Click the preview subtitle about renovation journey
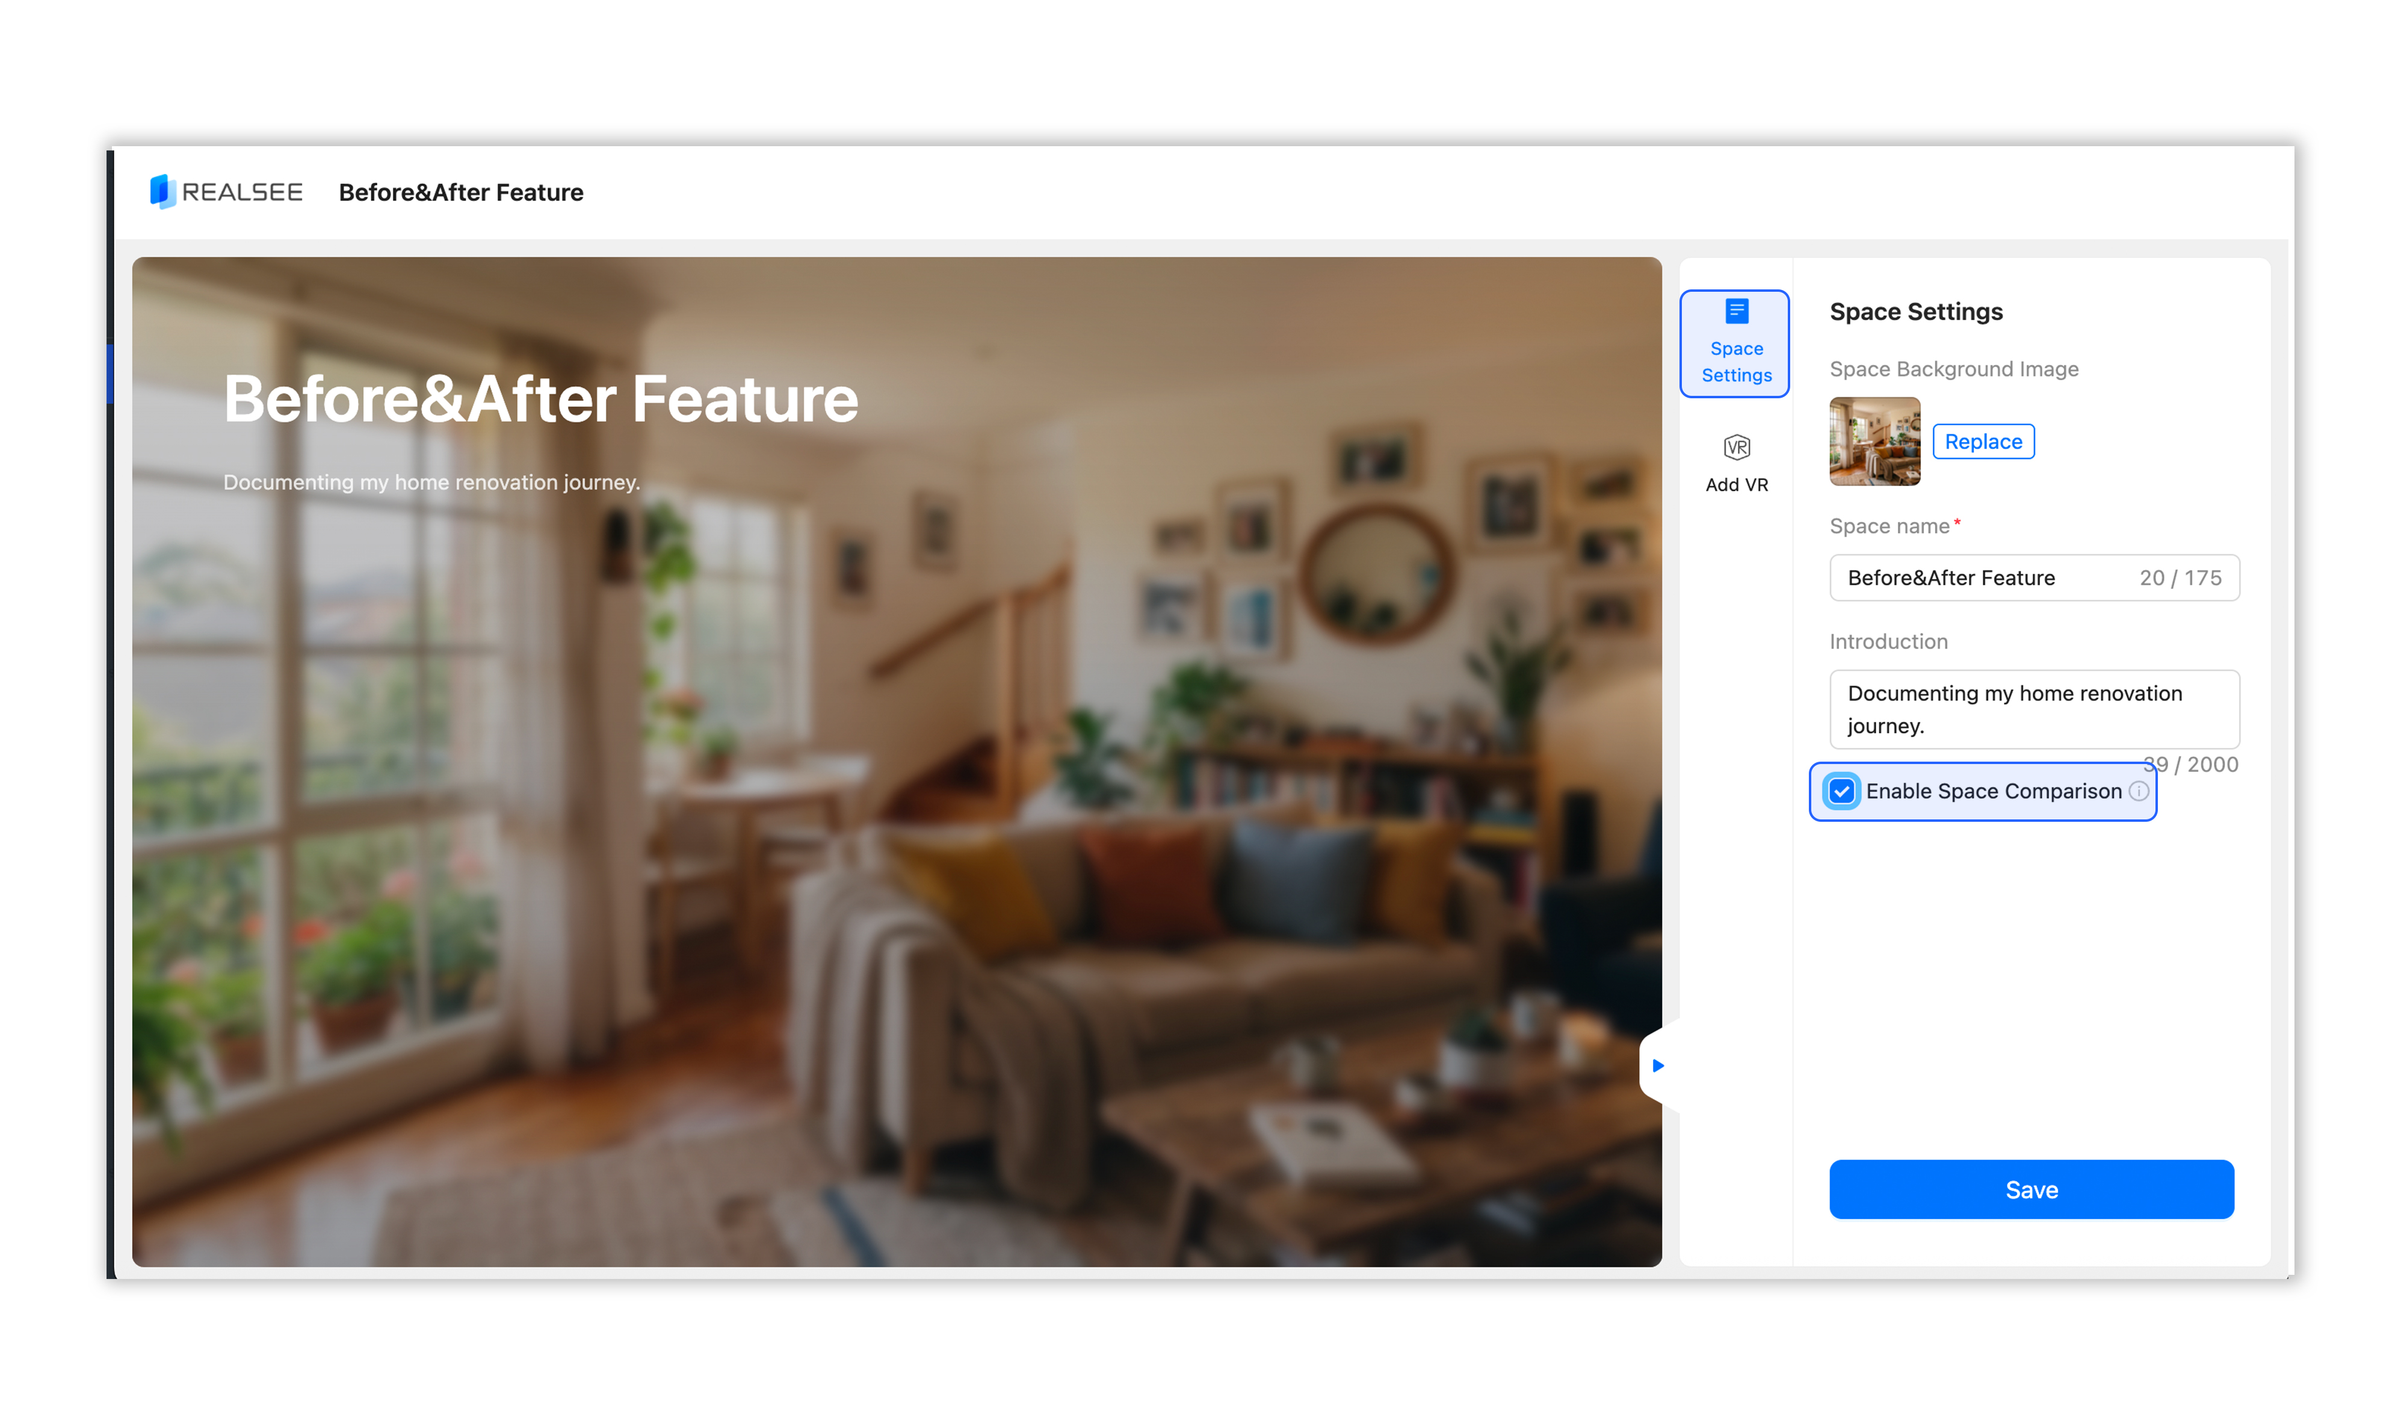 (431, 482)
